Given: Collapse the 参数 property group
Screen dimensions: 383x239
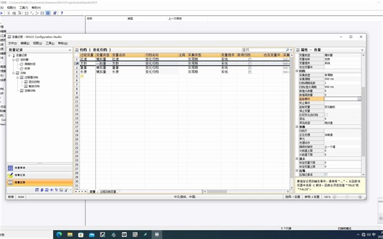Looking at the screenshot, I should pyautogui.click(x=297, y=127).
